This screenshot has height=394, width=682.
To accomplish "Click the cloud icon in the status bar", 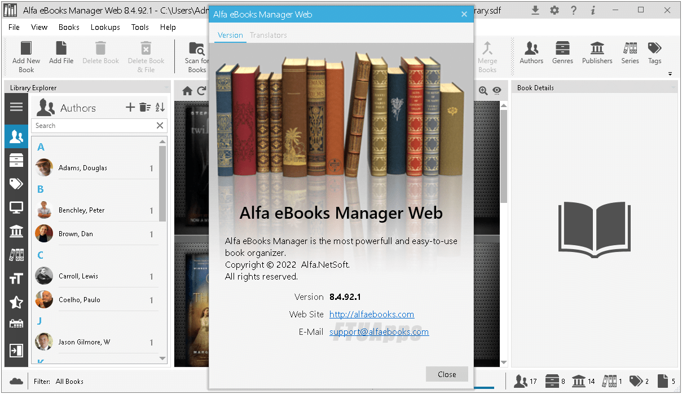I will (16, 381).
